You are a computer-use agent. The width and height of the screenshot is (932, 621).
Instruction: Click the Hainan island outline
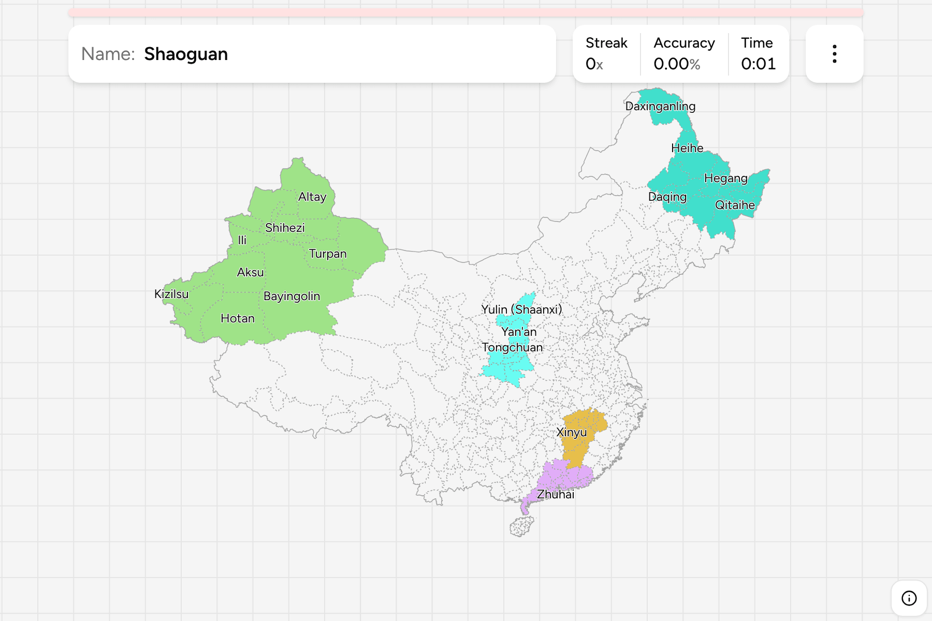[x=522, y=526]
